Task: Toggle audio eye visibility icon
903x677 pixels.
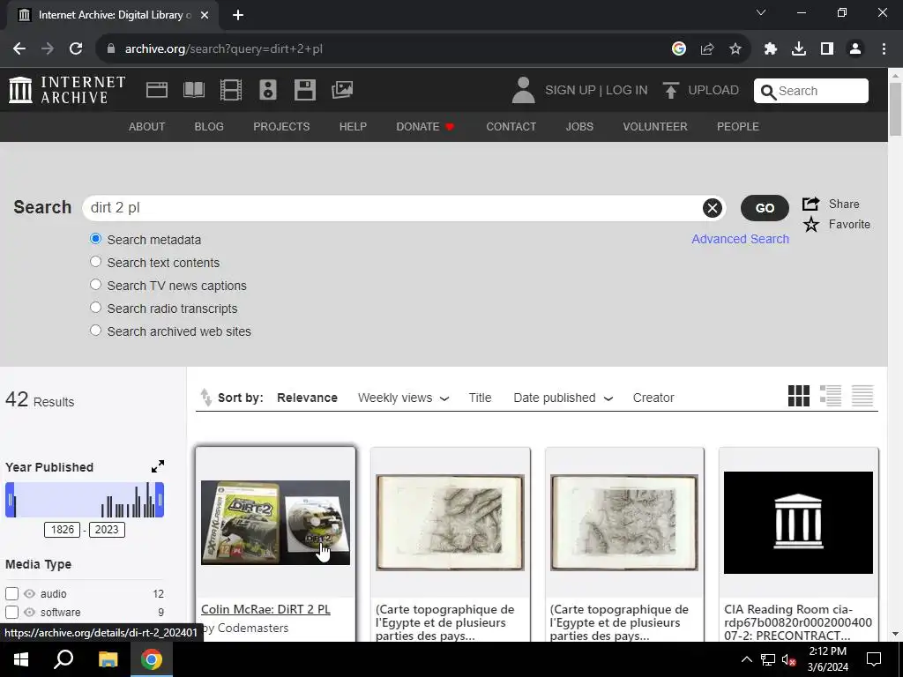Action: coord(29,593)
